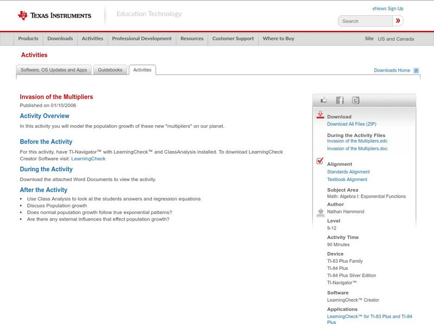Image resolution: width=434 pixels, height=324 pixels.
Task: Click the author icon beside Nathan Hammond
Action: pos(321,213)
